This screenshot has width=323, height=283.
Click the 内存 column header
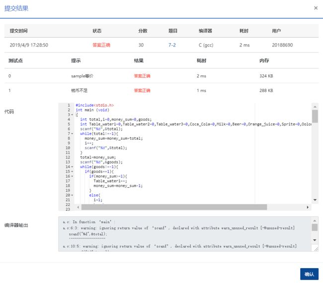coord(264,60)
